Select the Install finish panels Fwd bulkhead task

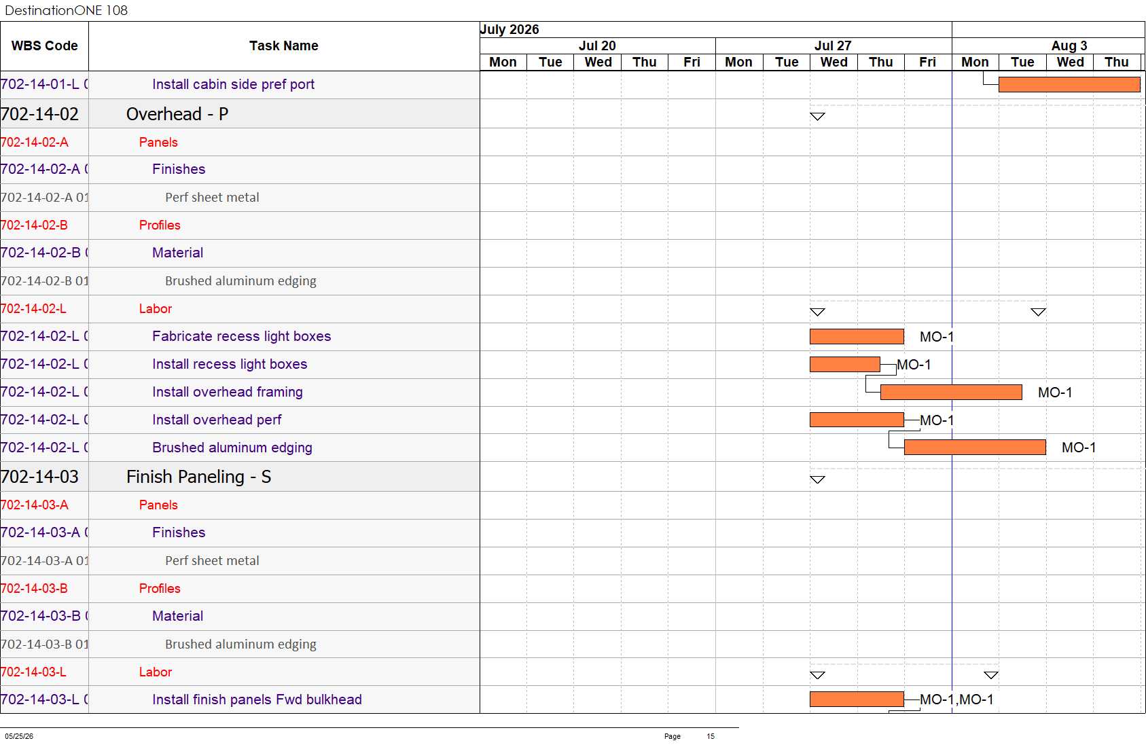(257, 699)
